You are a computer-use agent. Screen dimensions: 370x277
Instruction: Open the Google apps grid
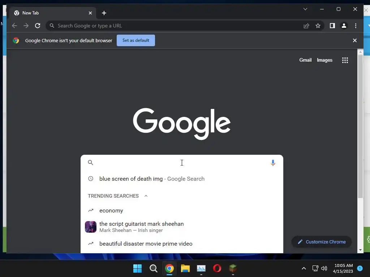click(x=345, y=60)
